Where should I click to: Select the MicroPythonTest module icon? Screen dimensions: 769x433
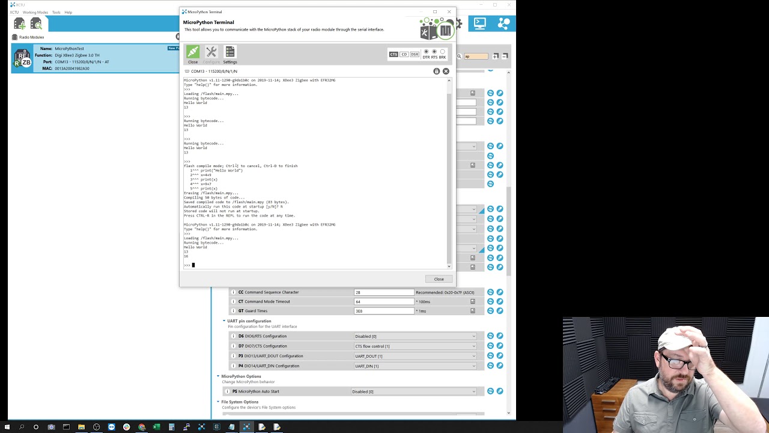[x=22, y=59]
